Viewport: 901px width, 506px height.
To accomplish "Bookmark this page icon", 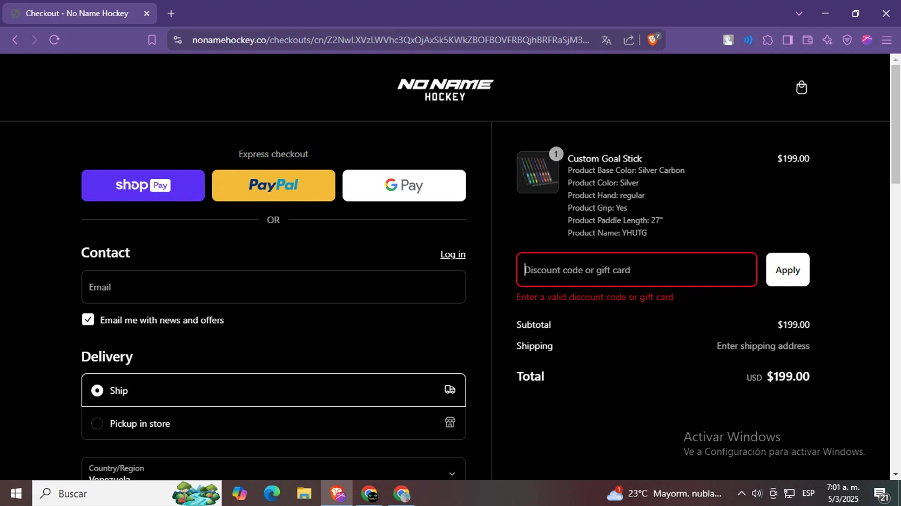I will pyautogui.click(x=152, y=40).
